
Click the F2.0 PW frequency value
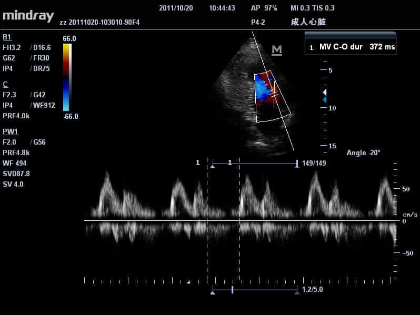pos(9,142)
